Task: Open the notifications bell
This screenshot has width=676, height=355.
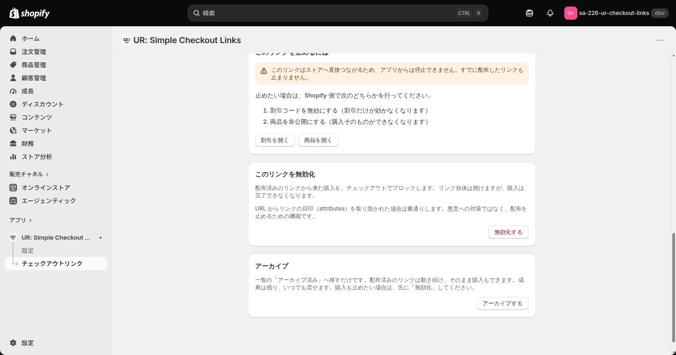Action: tap(550, 13)
